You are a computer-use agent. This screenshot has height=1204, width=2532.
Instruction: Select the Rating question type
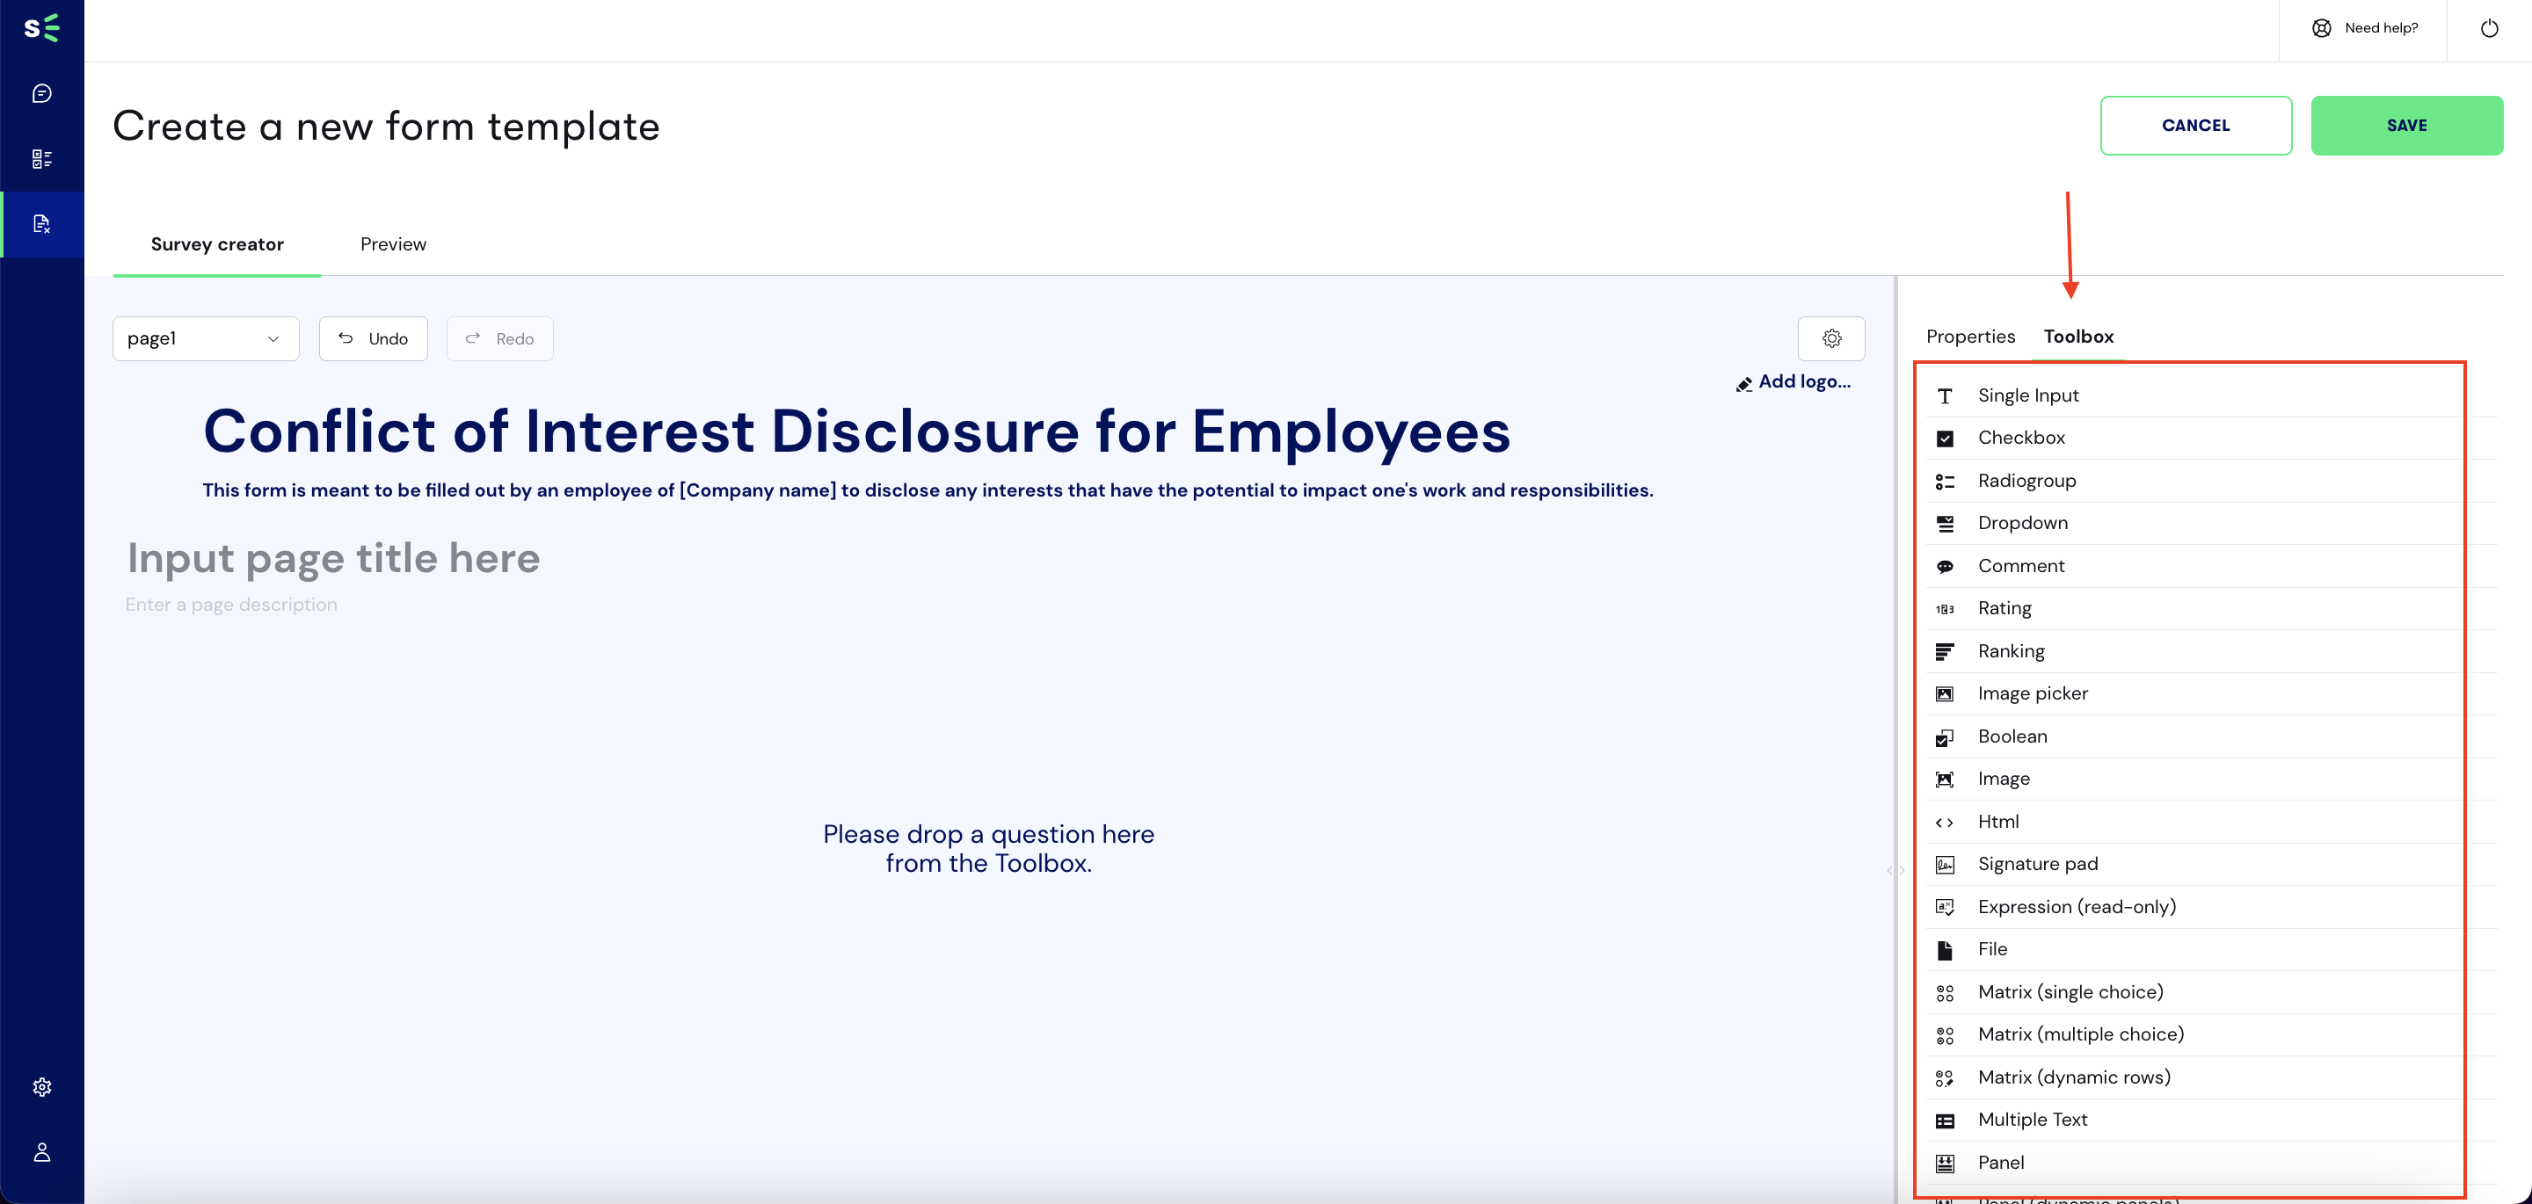pos(2005,608)
